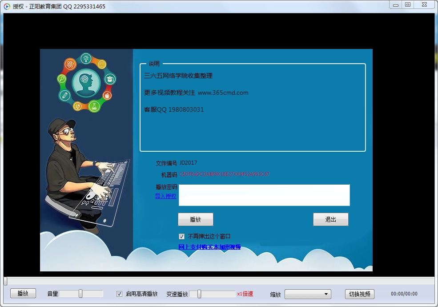Click the chemistry flask icon
Image resolution: width=438 pixels, height=307 pixels.
coord(94,105)
